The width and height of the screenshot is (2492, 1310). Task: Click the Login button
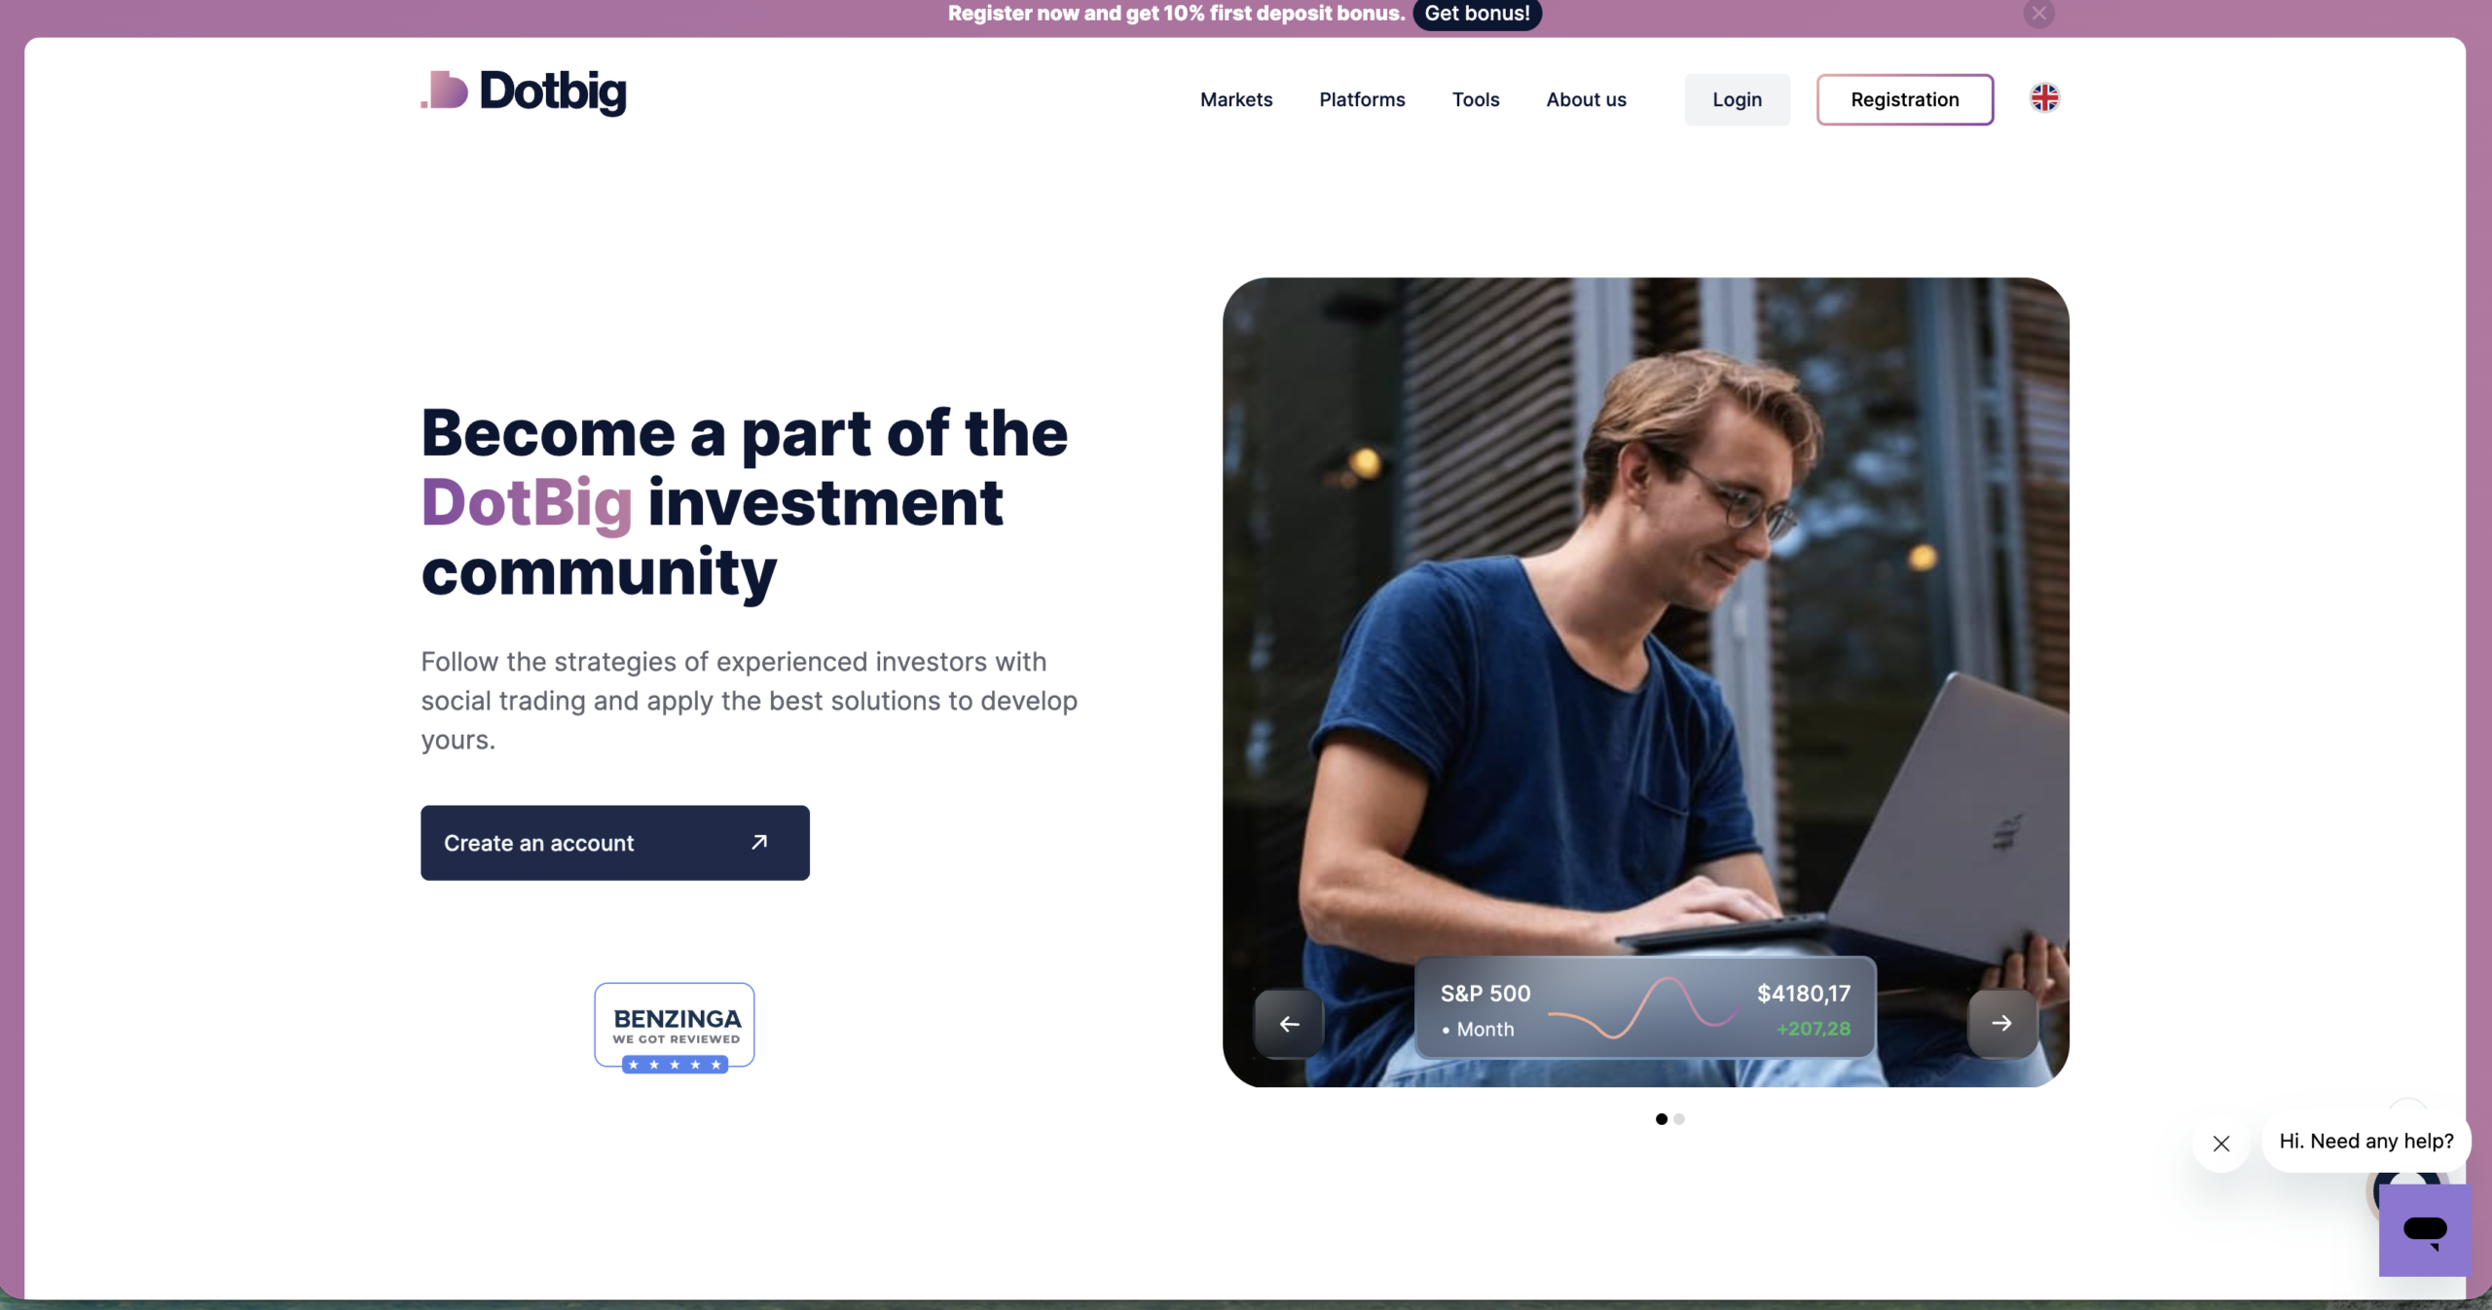tap(1737, 99)
